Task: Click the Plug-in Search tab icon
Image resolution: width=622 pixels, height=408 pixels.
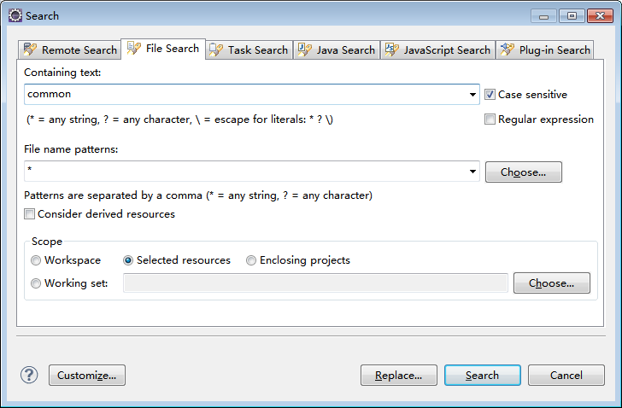Action: pyautogui.click(x=508, y=50)
